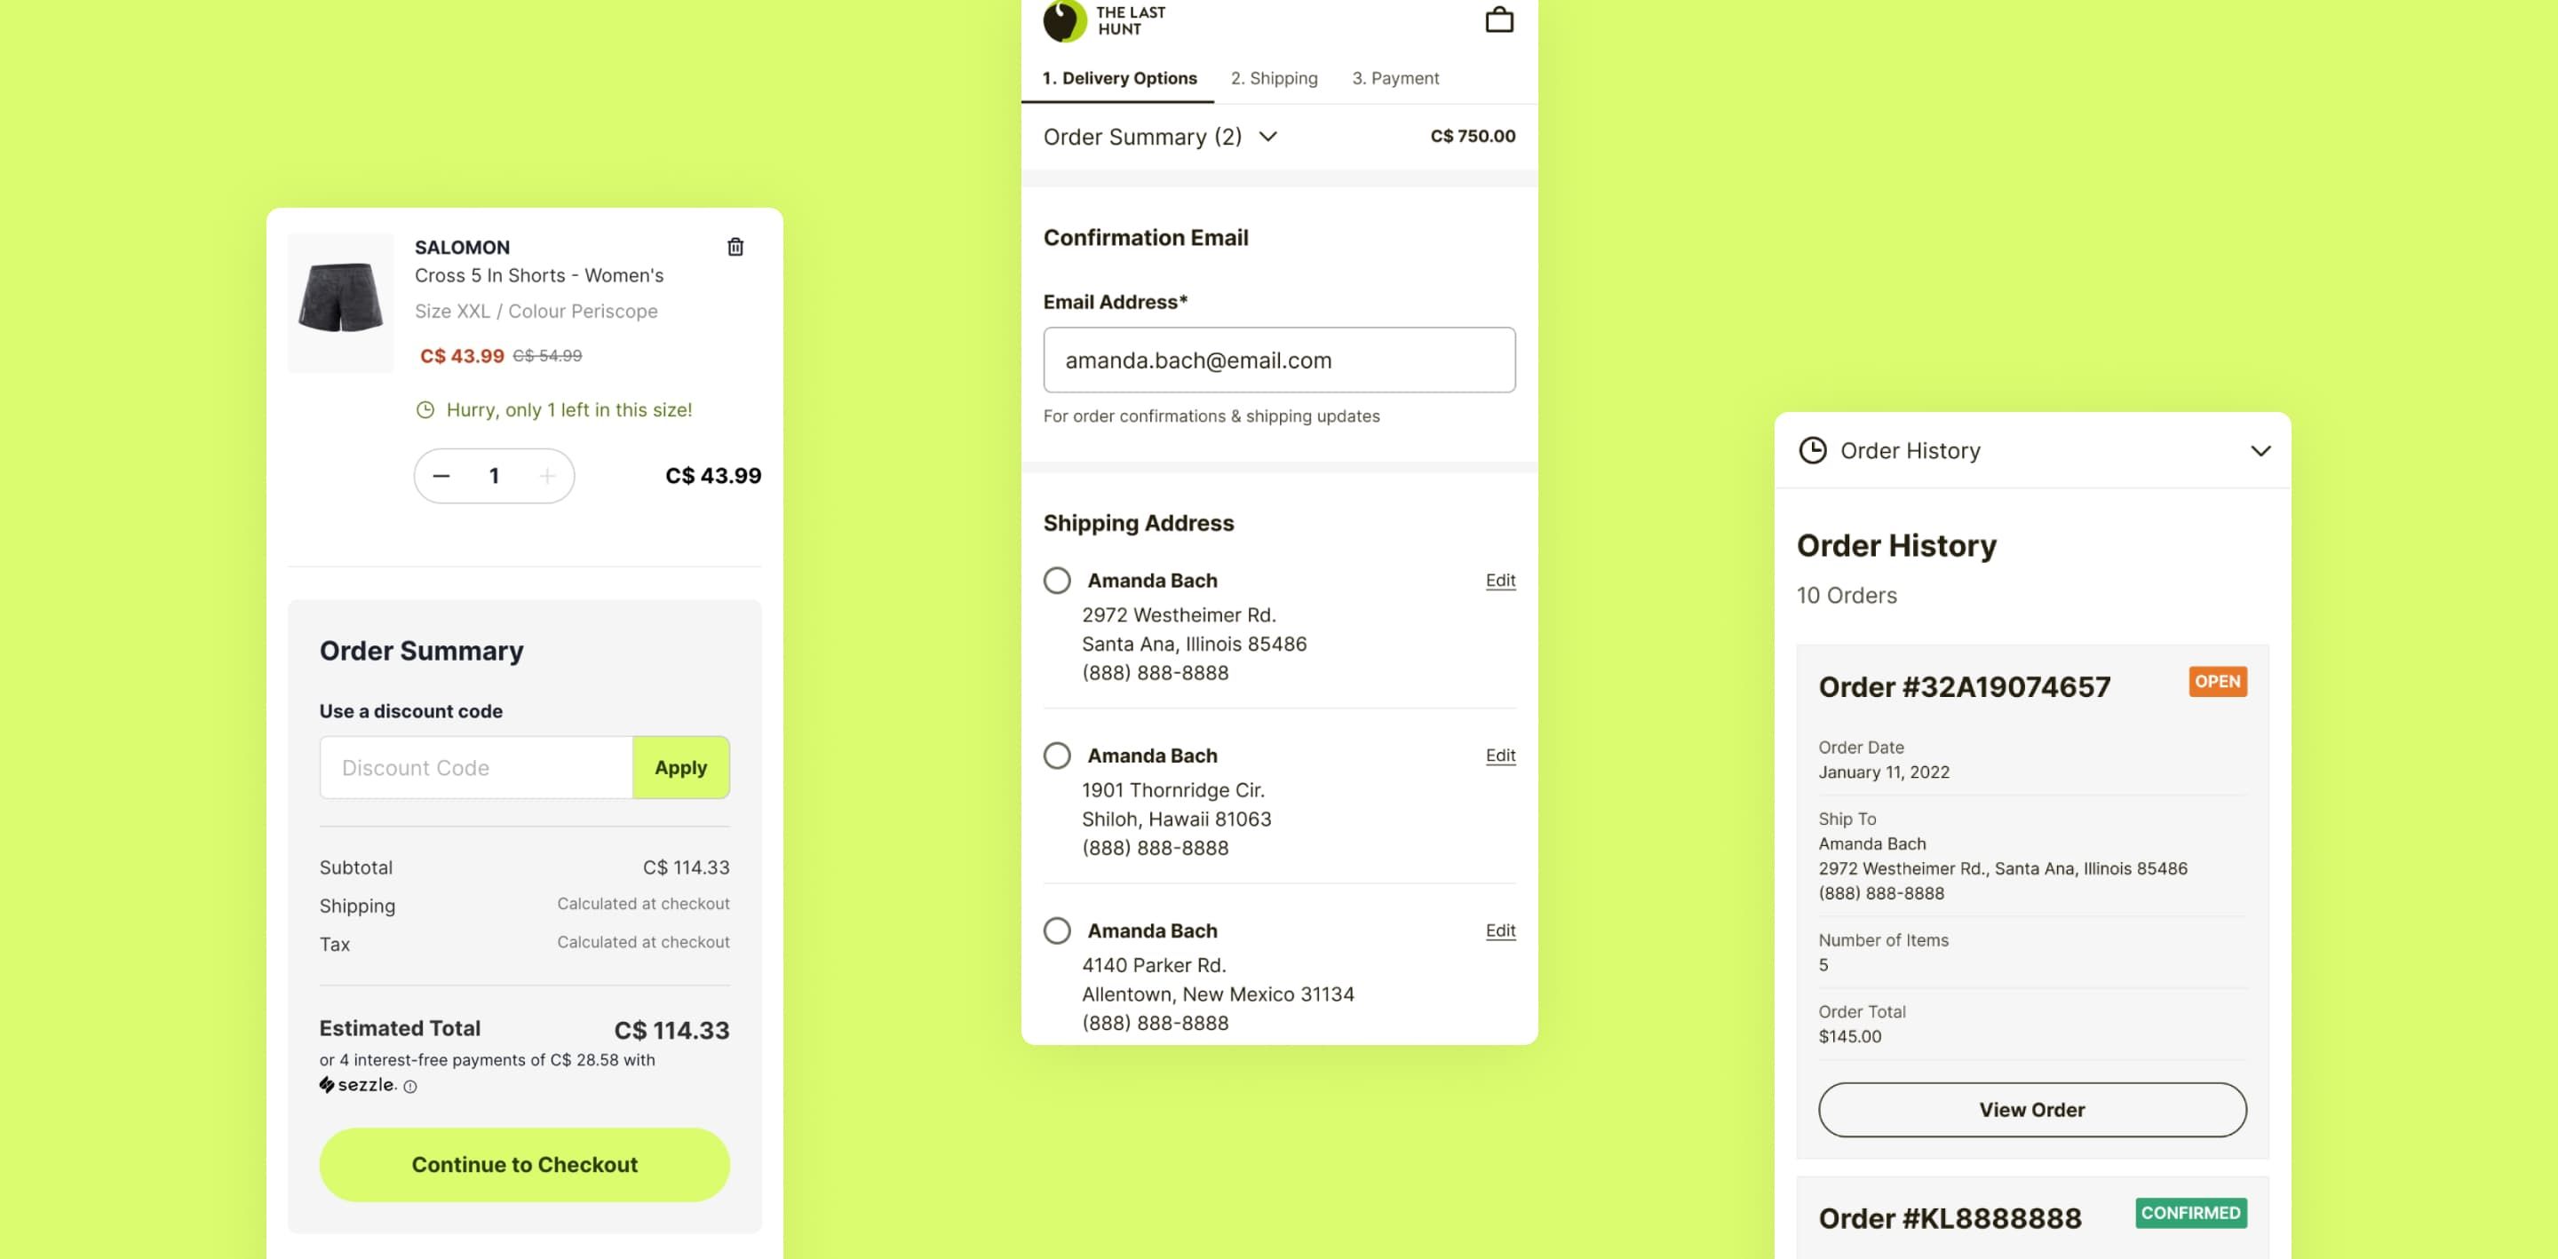Switch to the Payment tab
This screenshot has height=1259, width=2558.
pos(1394,76)
